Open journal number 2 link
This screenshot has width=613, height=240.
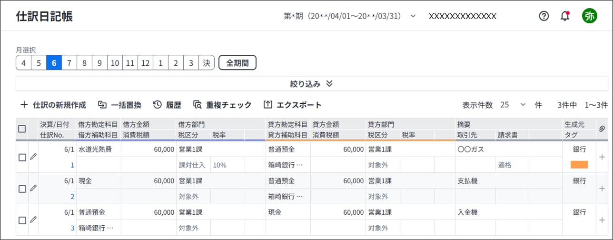tap(72, 196)
